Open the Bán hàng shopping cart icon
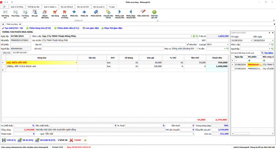276x149 pixels. [55, 12]
